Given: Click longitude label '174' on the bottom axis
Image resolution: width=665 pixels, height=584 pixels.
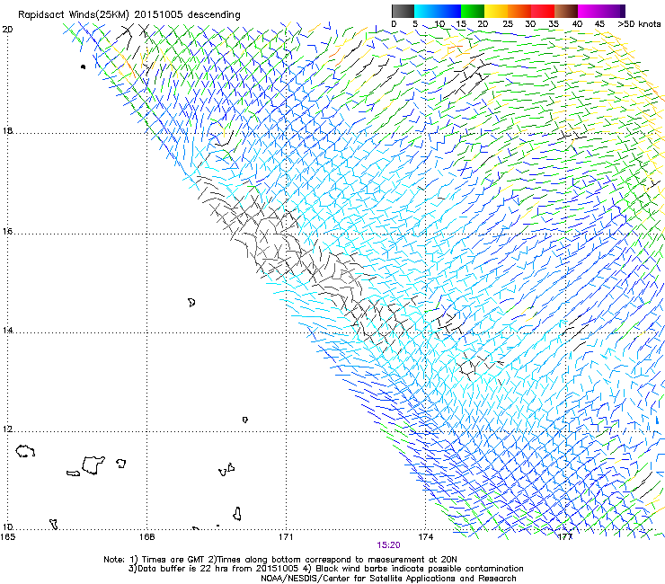Looking at the screenshot, I should (425, 537).
